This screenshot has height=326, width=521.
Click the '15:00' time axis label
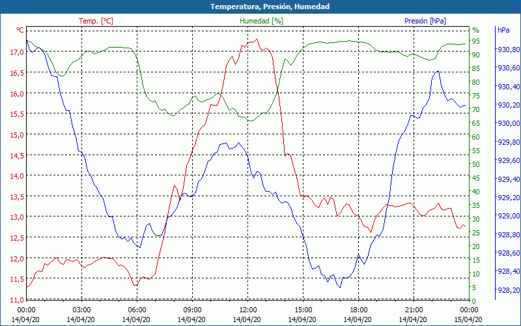(303, 310)
